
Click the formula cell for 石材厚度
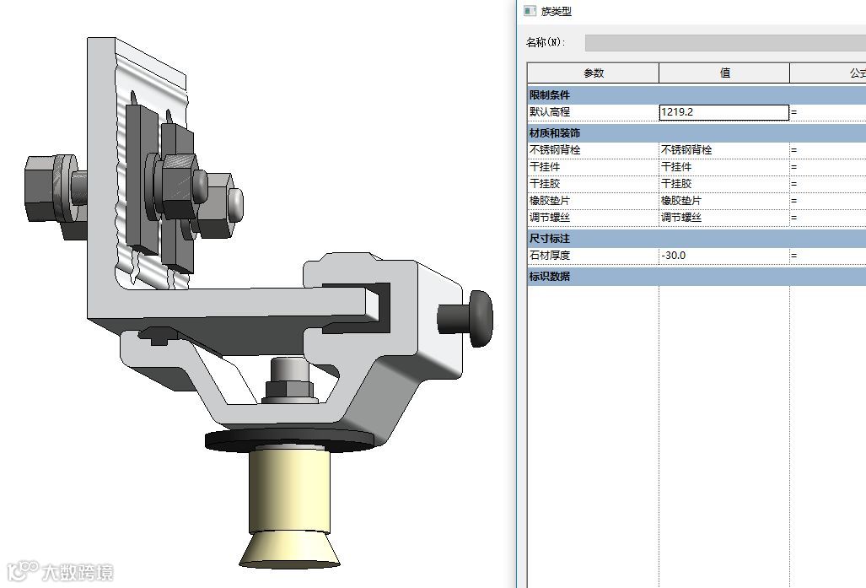click(828, 256)
